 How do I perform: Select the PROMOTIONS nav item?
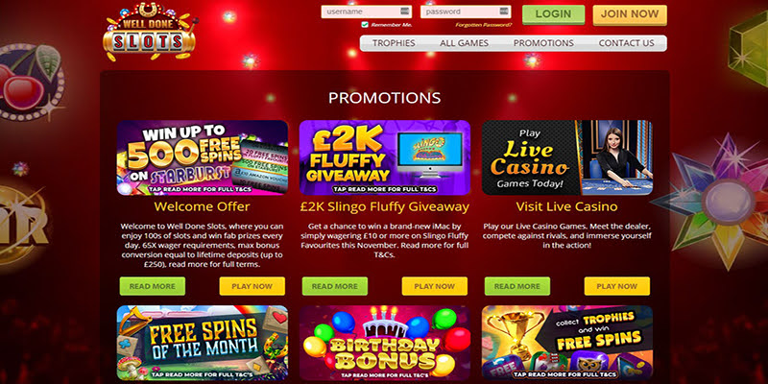click(543, 43)
